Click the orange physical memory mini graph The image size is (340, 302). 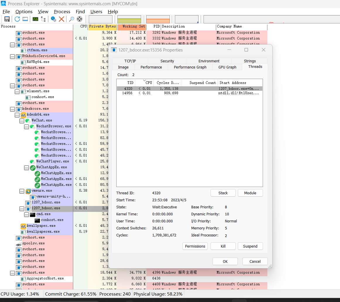coord(158,19)
